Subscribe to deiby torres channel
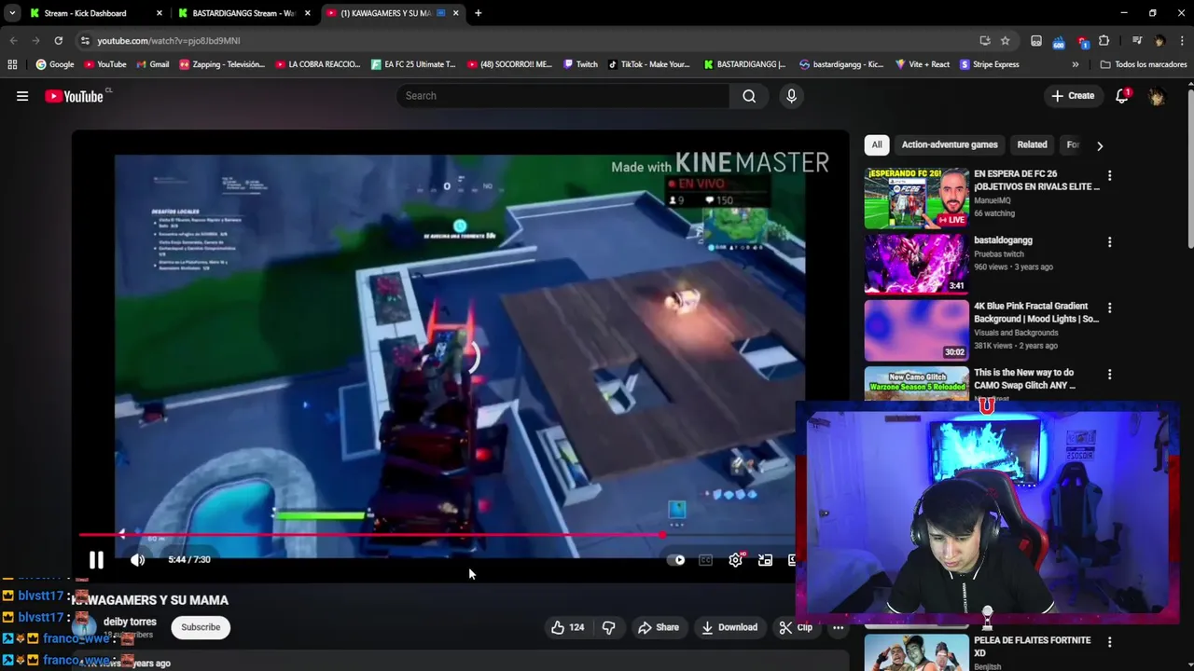This screenshot has height=671, width=1194. pos(201,627)
